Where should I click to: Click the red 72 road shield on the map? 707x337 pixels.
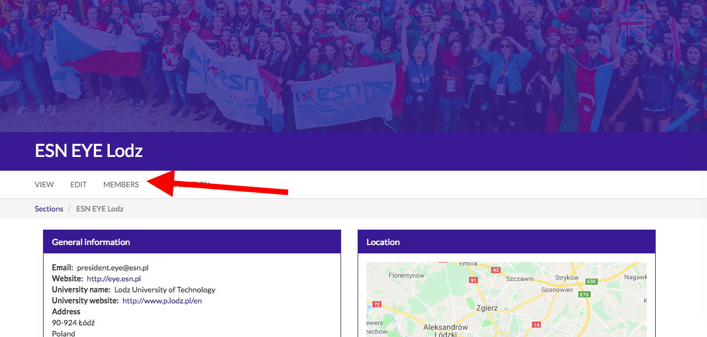coord(377,304)
